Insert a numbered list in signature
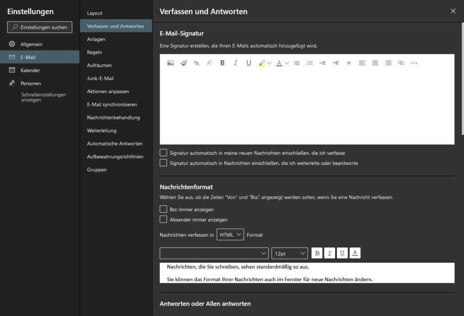The image size is (464, 316). [x=310, y=63]
